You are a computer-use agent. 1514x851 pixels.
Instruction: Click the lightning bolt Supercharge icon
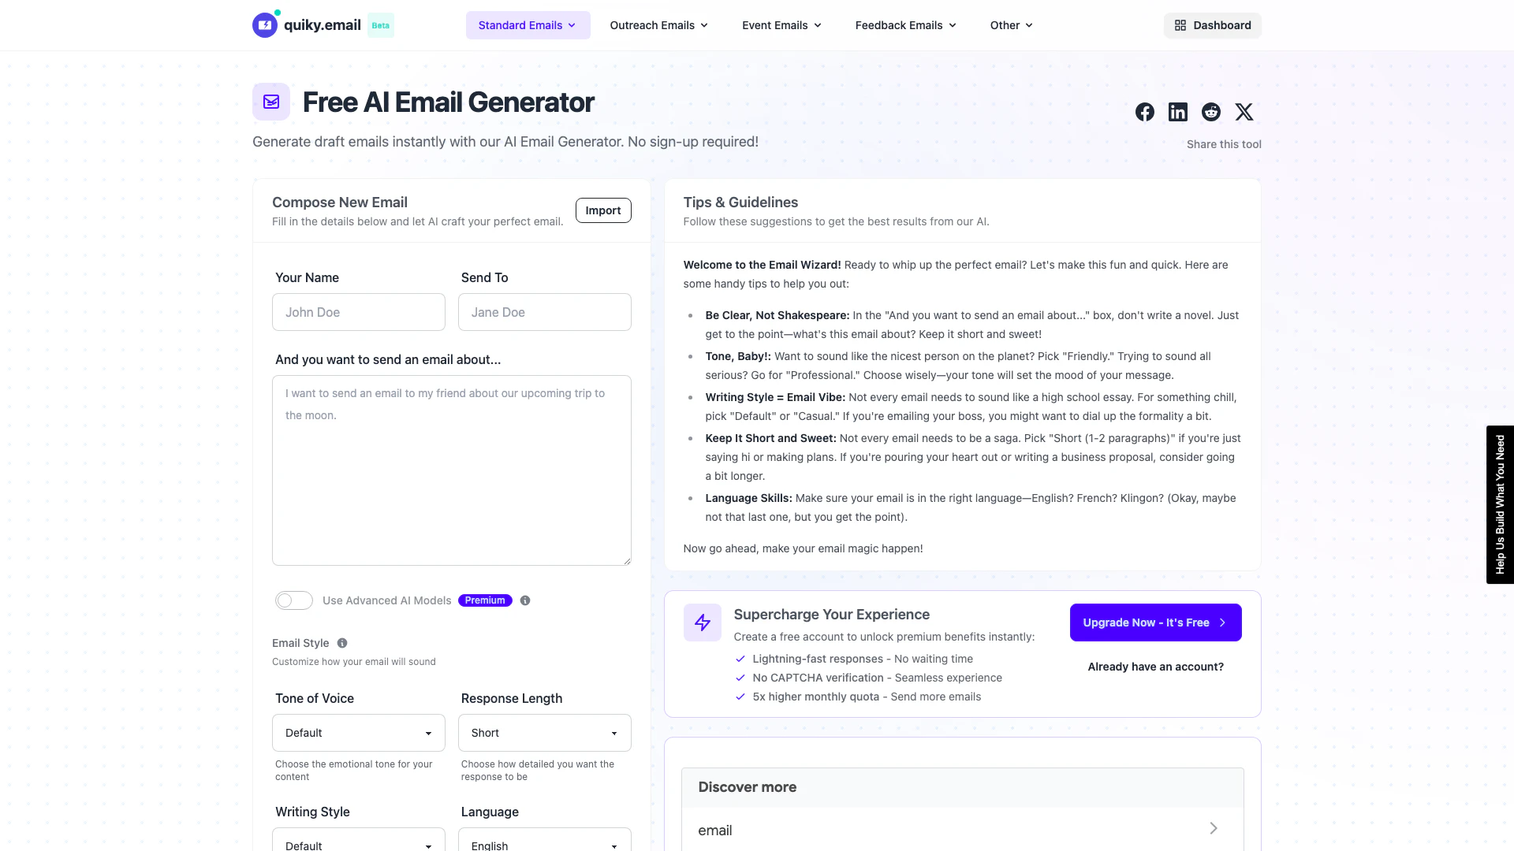point(703,622)
